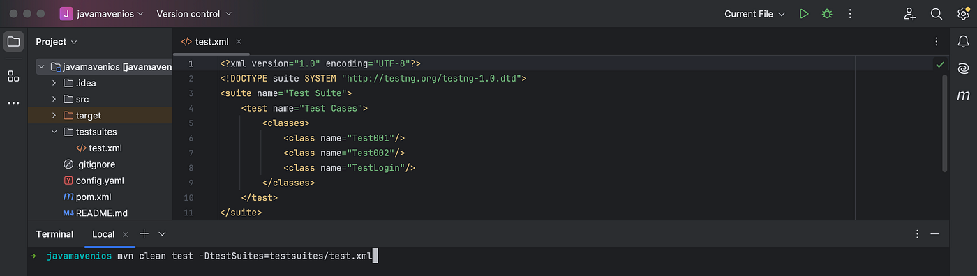Click line number 1 in gutter

[x=191, y=63]
